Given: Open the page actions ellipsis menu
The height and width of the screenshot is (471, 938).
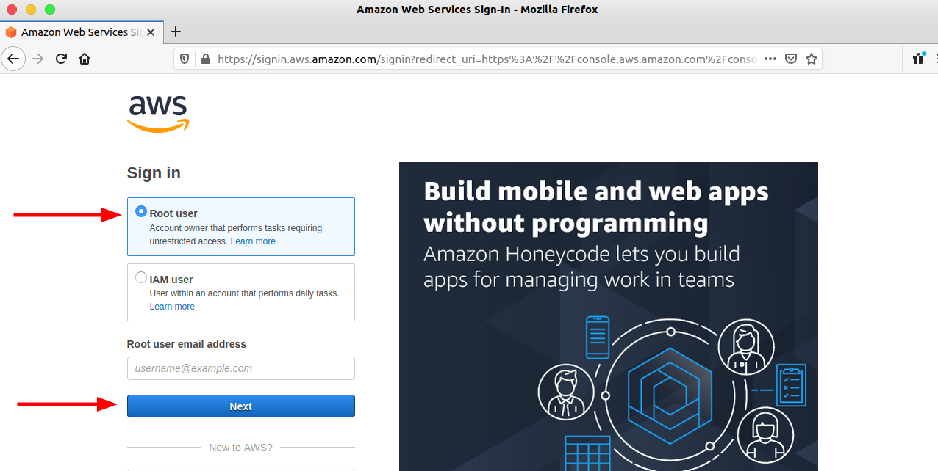Looking at the screenshot, I should (x=770, y=59).
